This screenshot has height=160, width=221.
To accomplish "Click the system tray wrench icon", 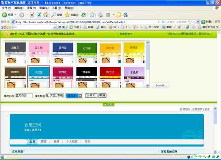I will coord(217,156).
